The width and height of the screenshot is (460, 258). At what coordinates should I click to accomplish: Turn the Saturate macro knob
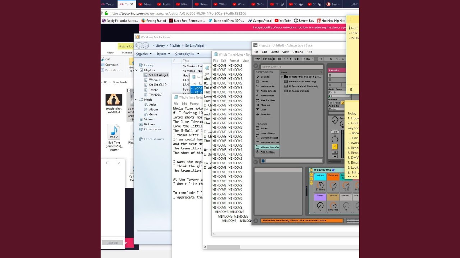[x=333, y=185]
